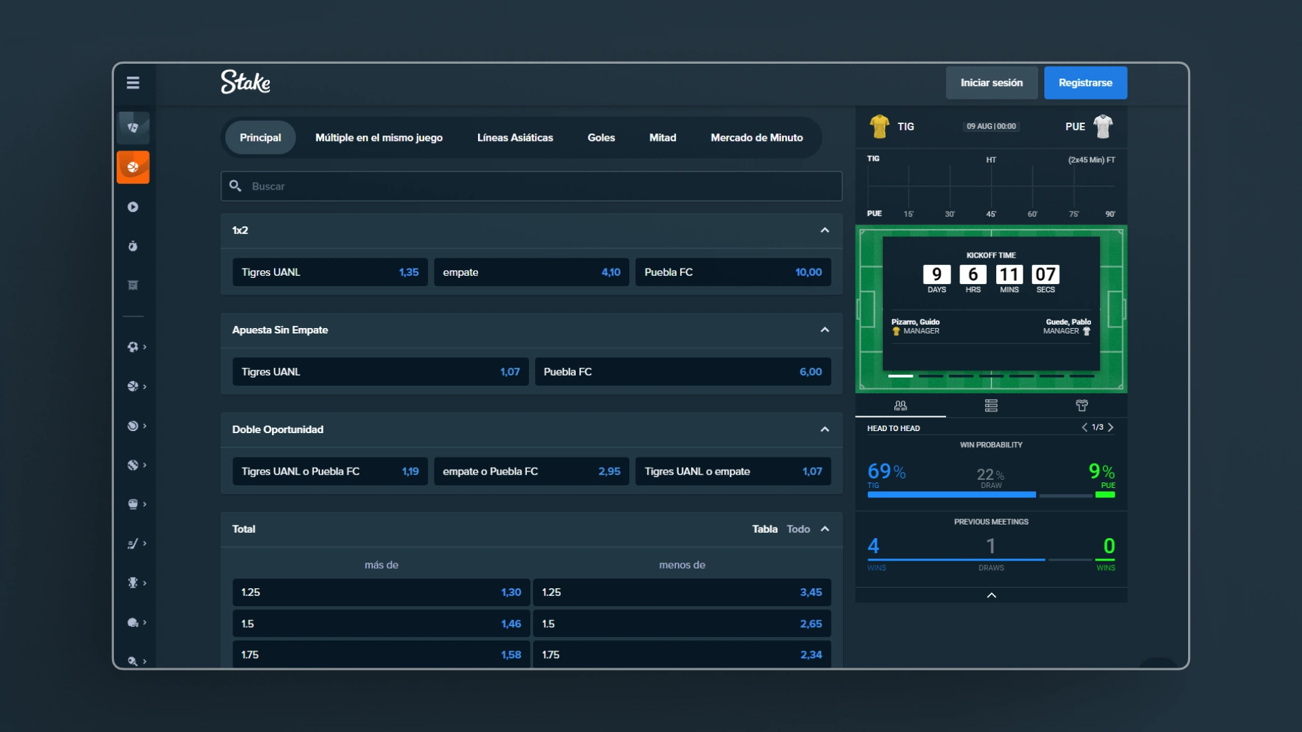Pick Tigres UANL o Puebla FC 1,19
This screenshot has width=1302, height=732.
pyautogui.click(x=330, y=471)
